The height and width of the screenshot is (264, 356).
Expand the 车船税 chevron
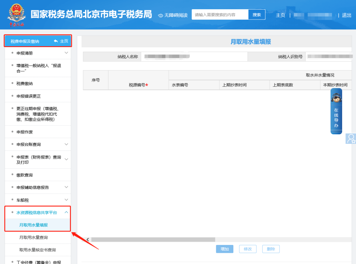point(66,200)
